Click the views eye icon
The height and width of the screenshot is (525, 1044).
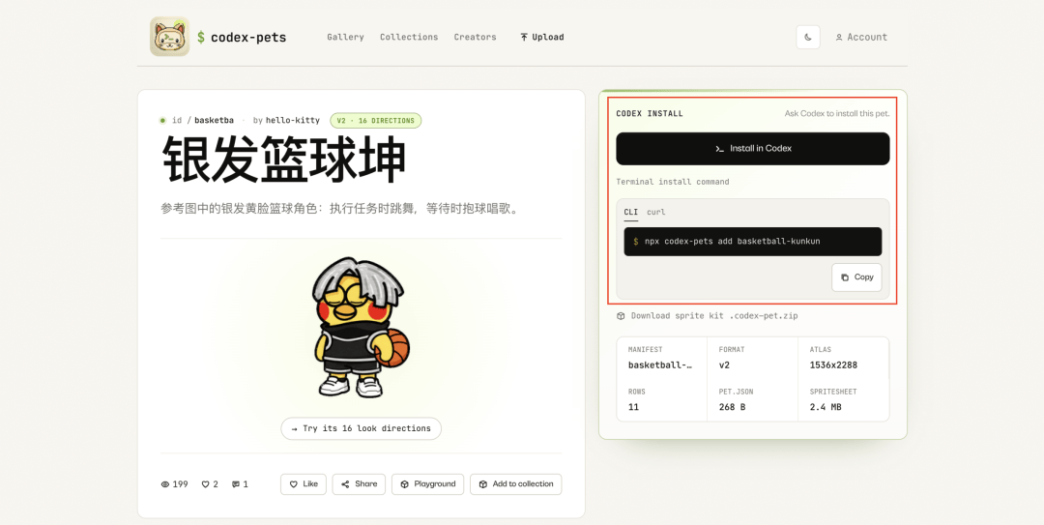pos(165,484)
